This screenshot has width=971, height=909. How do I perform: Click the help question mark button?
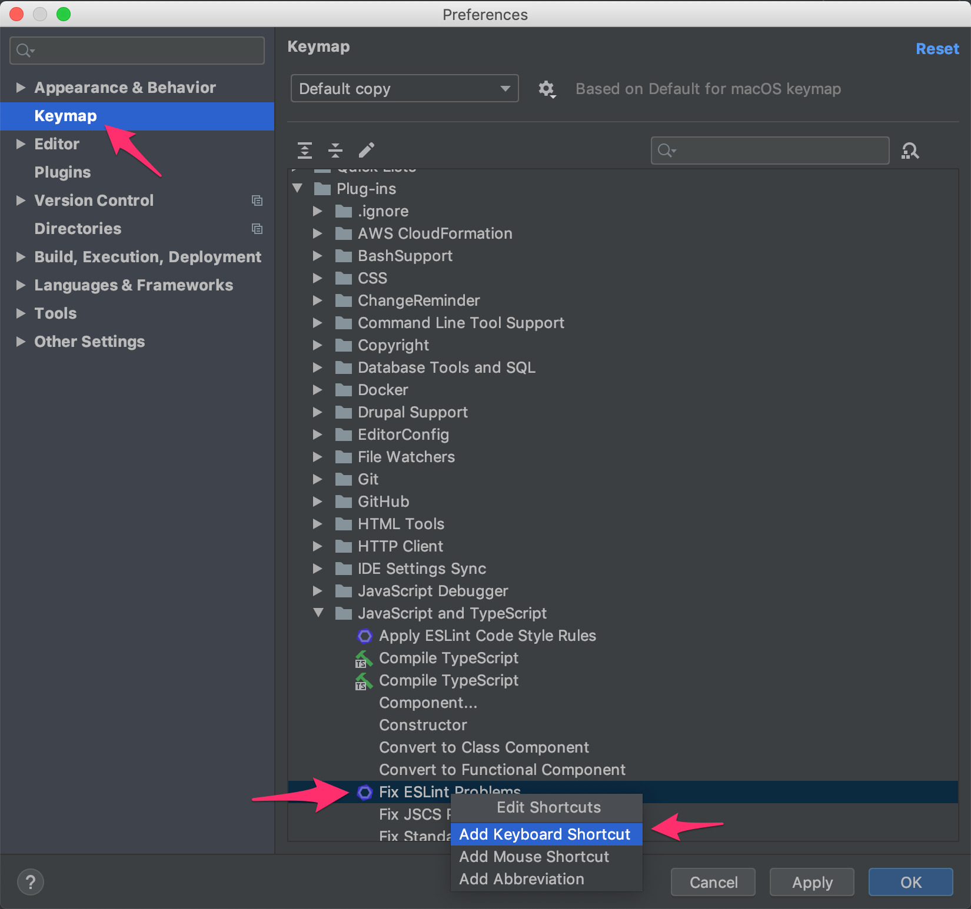point(31,882)
